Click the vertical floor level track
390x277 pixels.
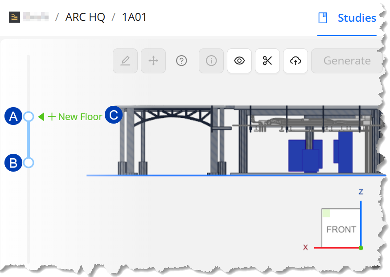pyautogui.click(x=29, y=159)
